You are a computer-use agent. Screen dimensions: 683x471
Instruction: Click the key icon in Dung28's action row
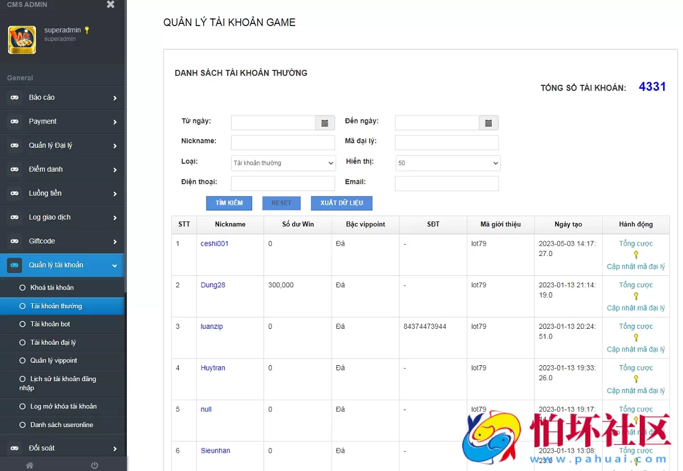(635, 296)
